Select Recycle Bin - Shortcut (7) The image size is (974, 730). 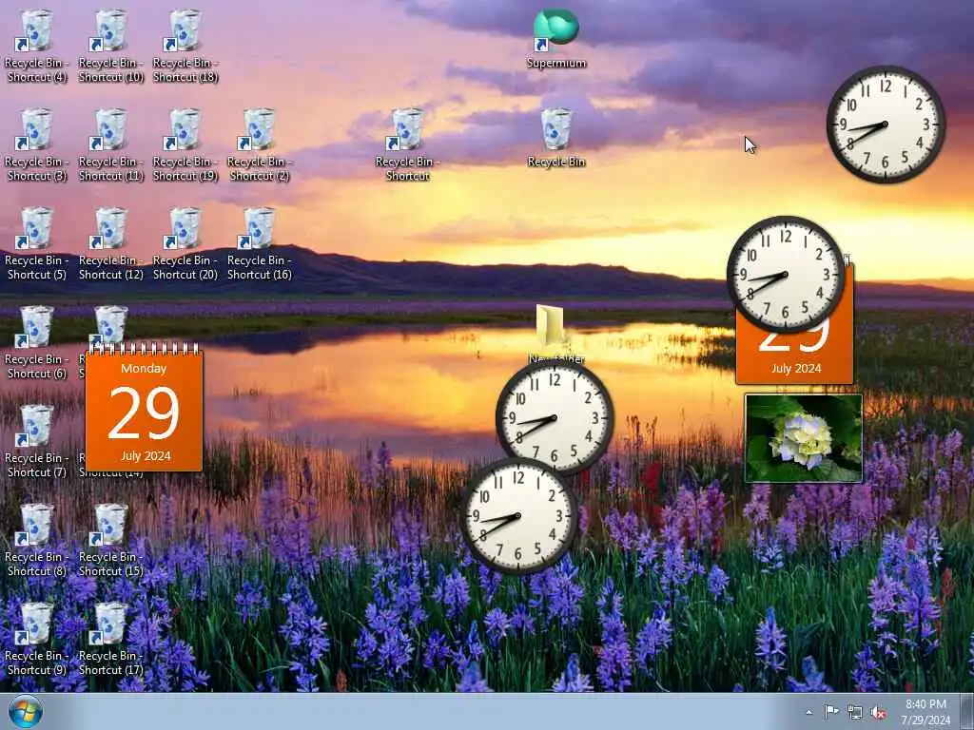(36, 441)
